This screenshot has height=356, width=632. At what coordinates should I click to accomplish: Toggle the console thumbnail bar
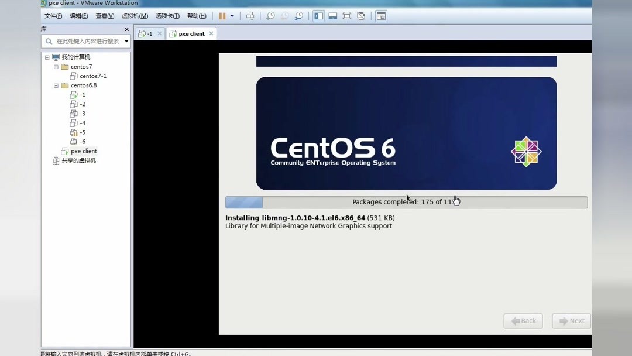click(332, 16)
